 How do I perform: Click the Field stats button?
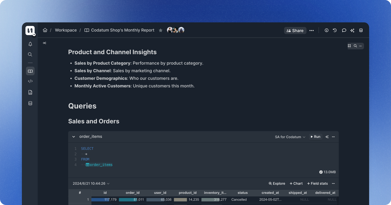317,183
